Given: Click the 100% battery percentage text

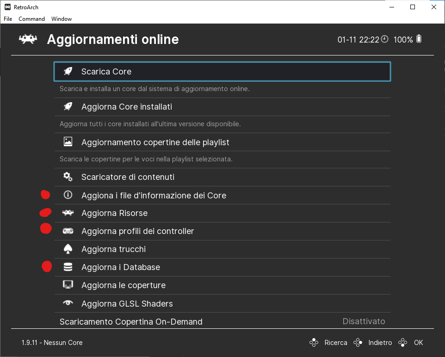Looking at the screenshot, I should [403, 39].
